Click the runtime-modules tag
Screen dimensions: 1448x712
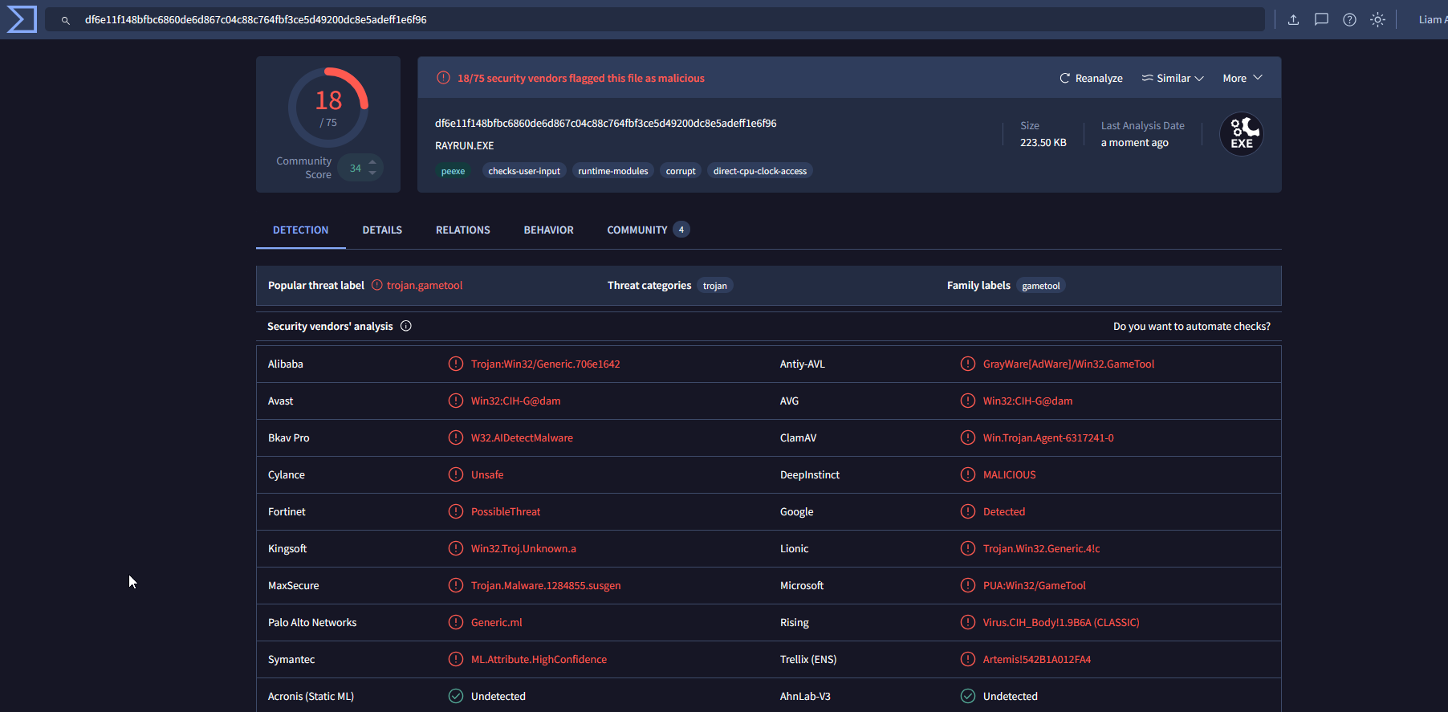click(x=613, y=171)
